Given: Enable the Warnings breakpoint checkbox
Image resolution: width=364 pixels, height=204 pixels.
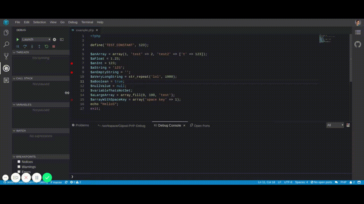Looking at the screenshot, I should pyautogui.click(x=19, y=167).
